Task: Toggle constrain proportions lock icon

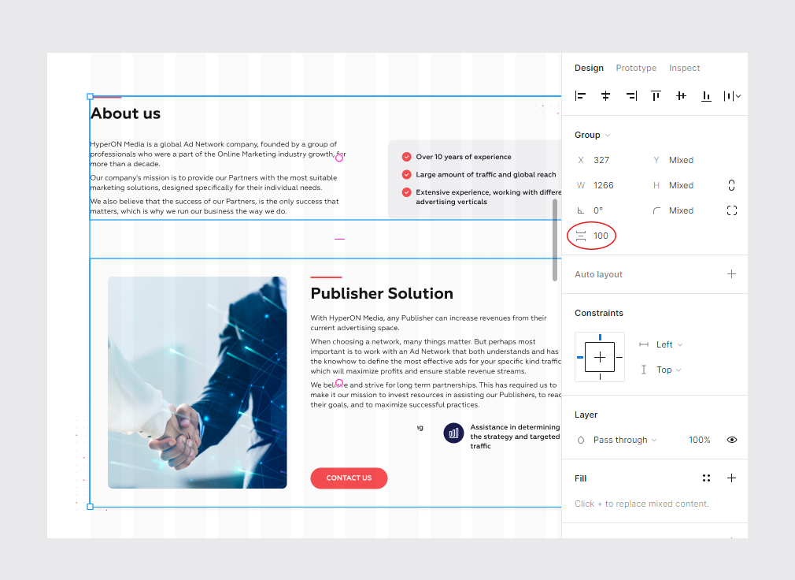Action: (x=731, y=185)
